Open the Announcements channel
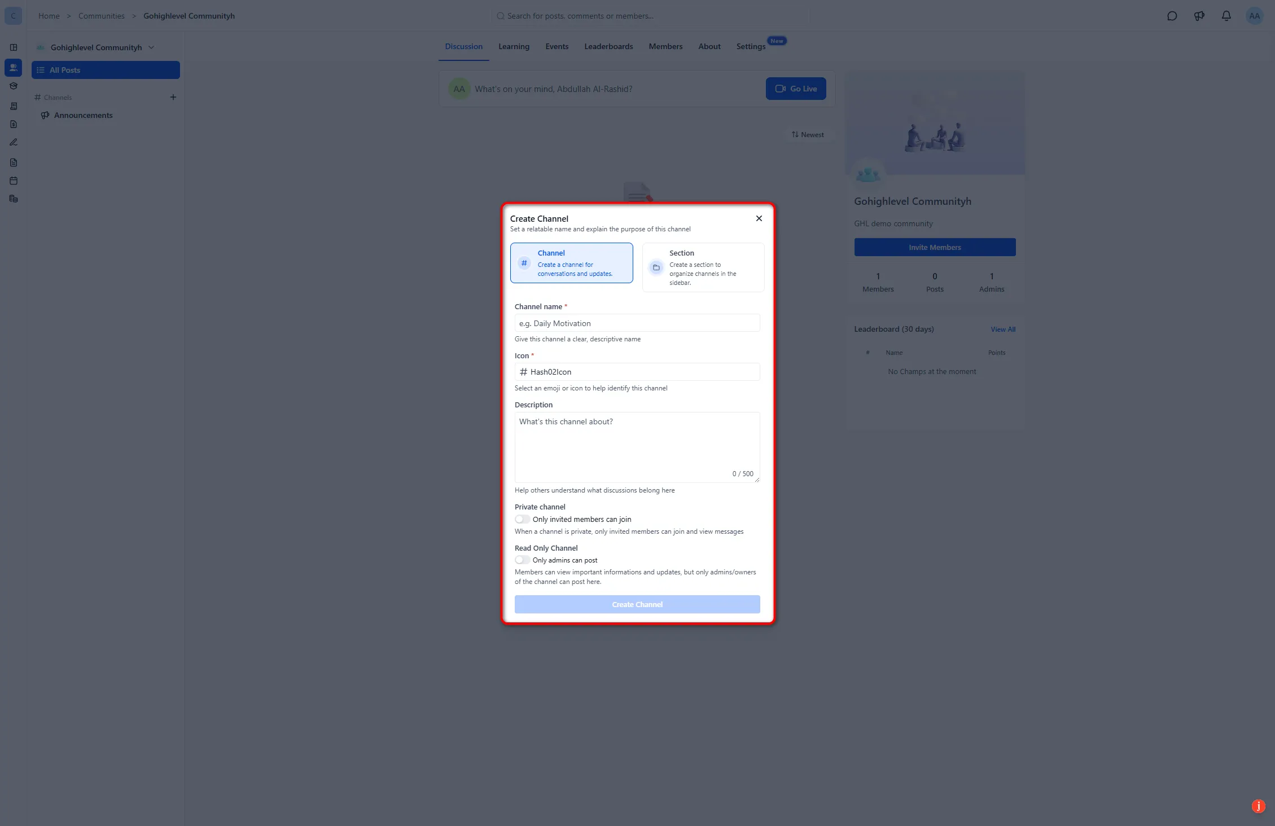This screenshot has width=1275, height=826. tap(83, 115)
